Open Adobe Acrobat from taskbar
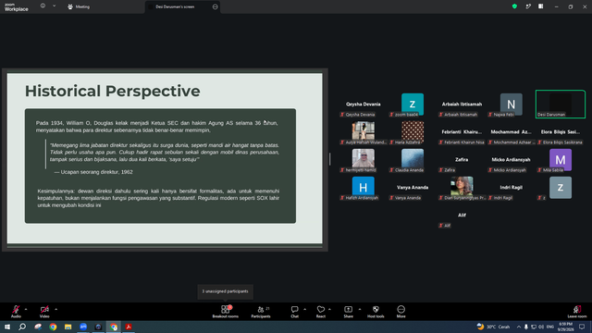Viewport: 592px width, 333px height. (x=129, y=327)
